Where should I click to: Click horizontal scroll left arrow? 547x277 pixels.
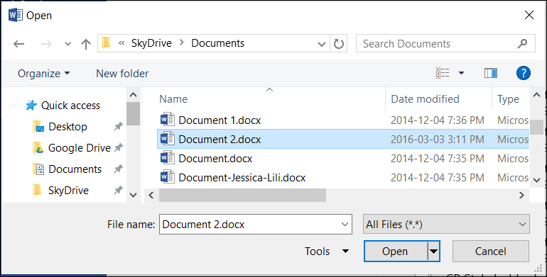(151, 196)
